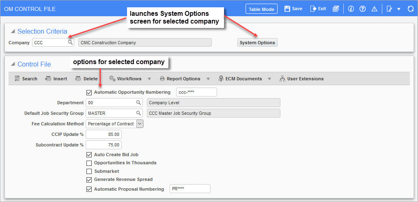Open the information circle icon
The height and width of the screenshot is (202, 418).
pos(351,9)
